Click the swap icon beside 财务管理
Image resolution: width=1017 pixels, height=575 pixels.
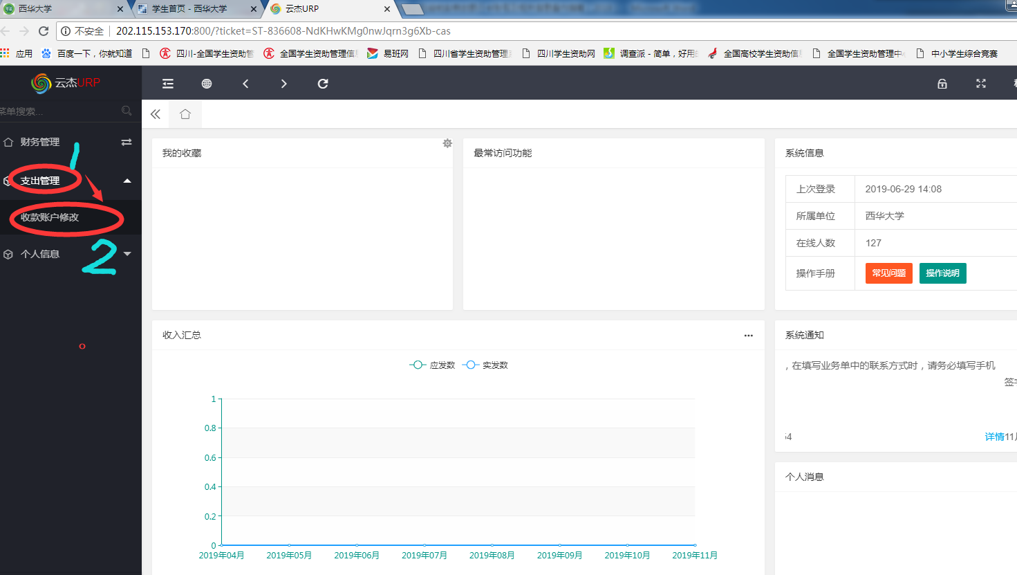click(127, 142)
